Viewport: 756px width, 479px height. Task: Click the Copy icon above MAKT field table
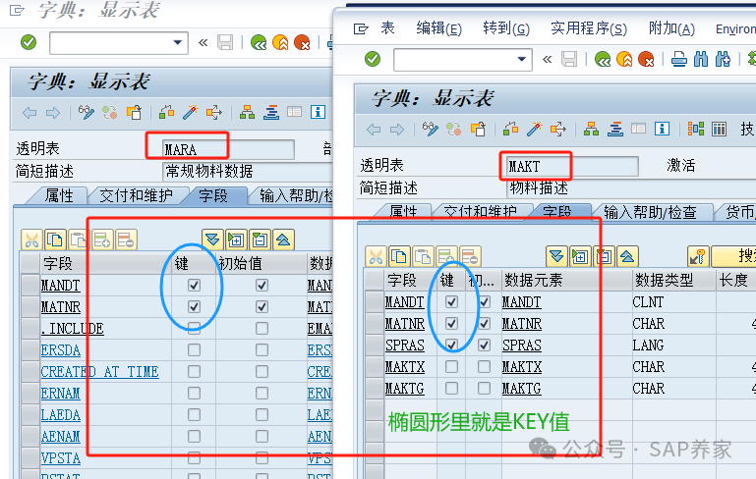[x=399, y=256]
